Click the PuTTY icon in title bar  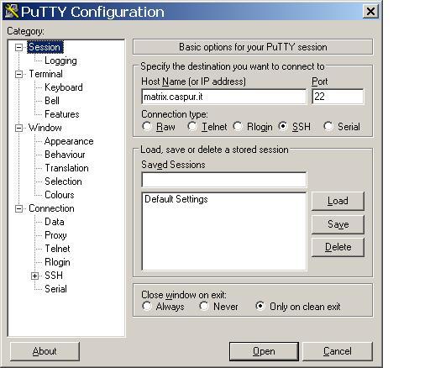pos(12,12)
